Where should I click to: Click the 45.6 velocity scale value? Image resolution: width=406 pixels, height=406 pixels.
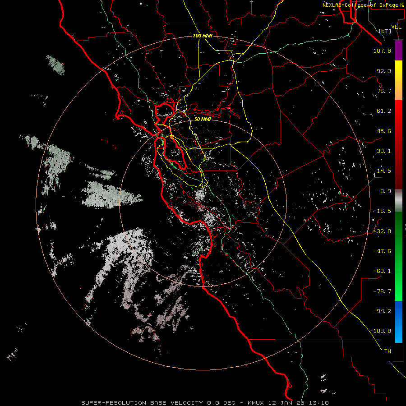tap(384, 131)
